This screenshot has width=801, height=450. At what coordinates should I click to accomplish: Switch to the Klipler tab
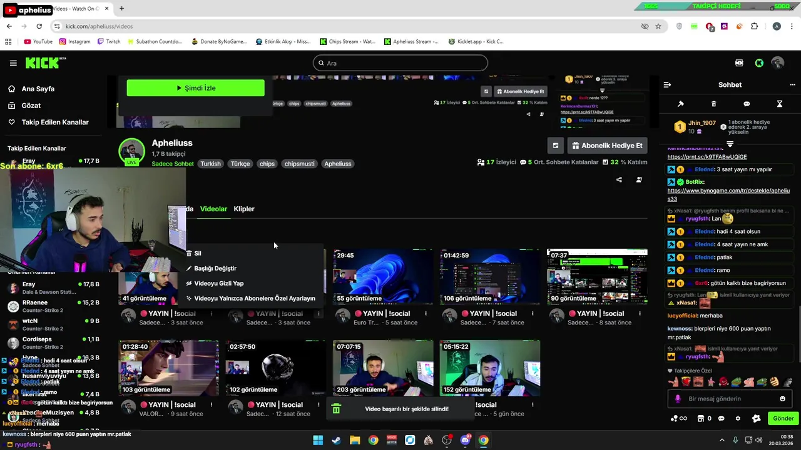pyautogui.click(x=244, y=209)
